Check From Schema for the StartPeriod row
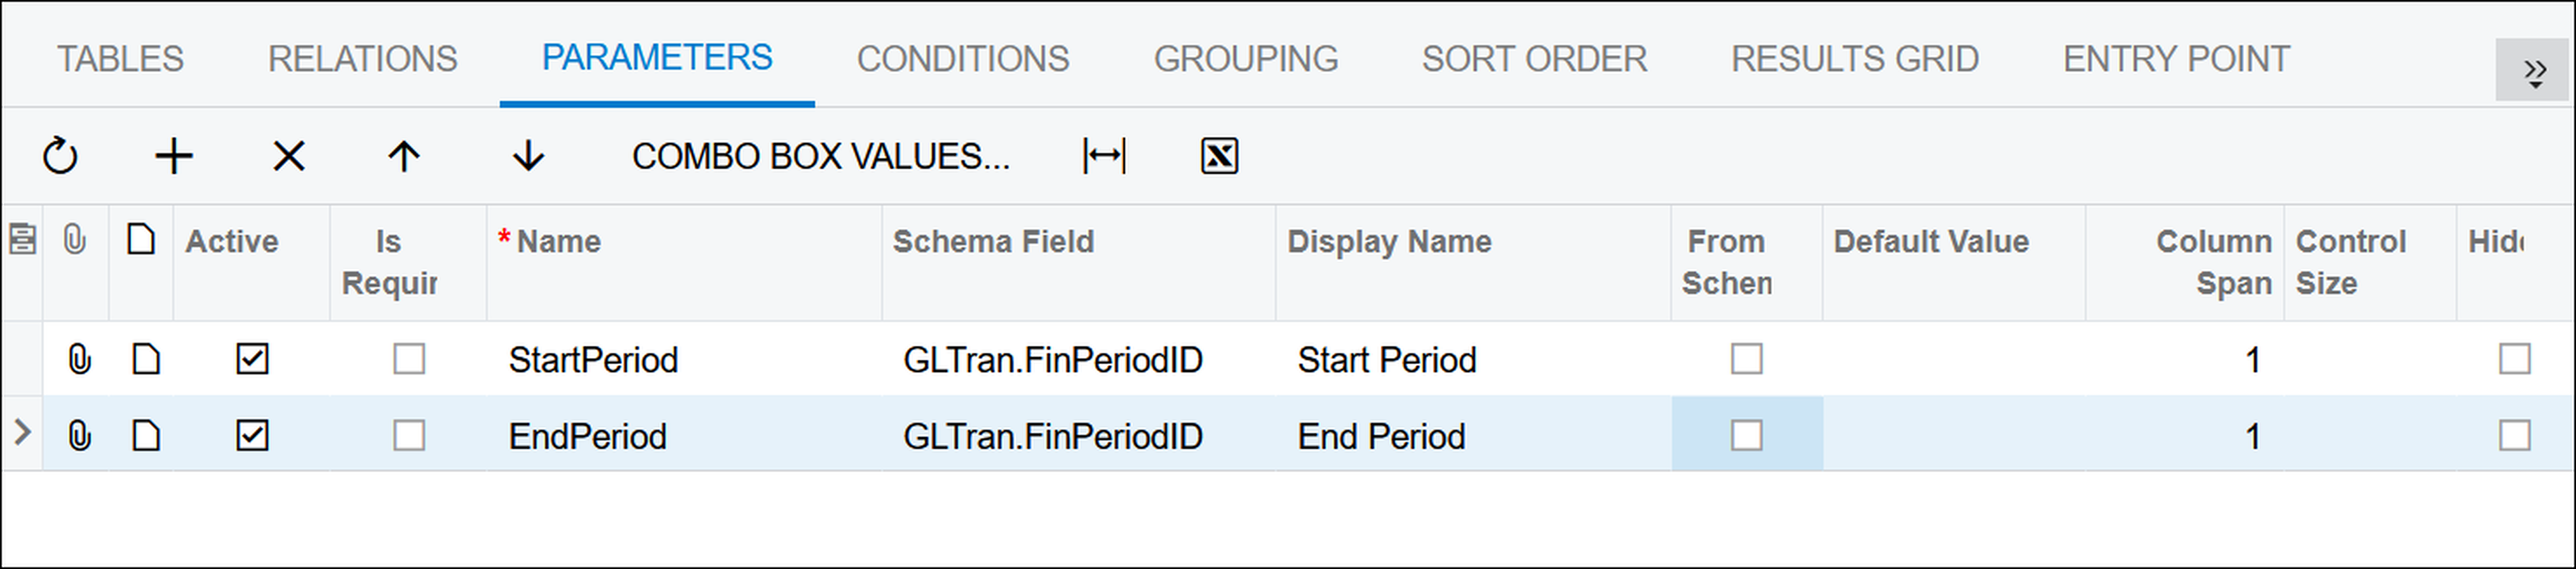Image resolution: width=2576 pixels, height=569 pixels. 1747,358
